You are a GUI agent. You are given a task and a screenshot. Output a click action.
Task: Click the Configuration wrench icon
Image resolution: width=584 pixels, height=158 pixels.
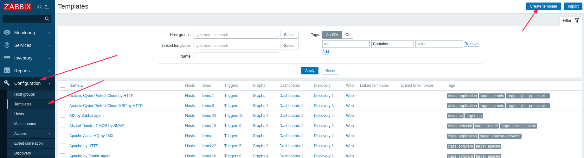tap(7, 83)
